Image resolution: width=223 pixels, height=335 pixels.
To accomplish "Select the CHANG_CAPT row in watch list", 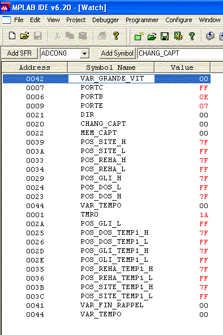I will [107, 124].
